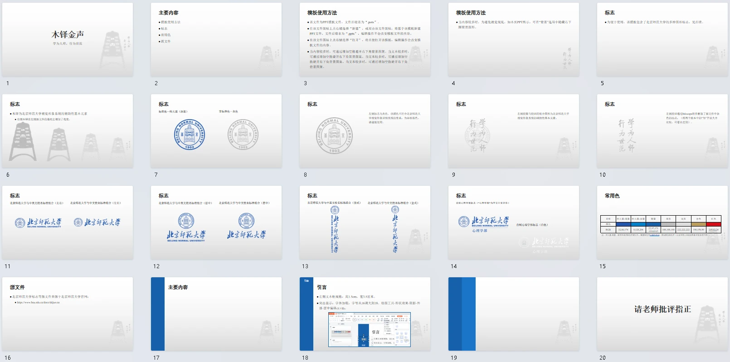Select slide 9 with faded calligraphy seal
The width and height of the screenshot is (730, 362).
pyautogui.click(x=514, y=131)
